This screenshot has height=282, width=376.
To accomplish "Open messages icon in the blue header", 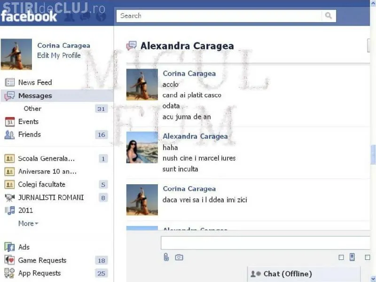I will pos(85,17).
